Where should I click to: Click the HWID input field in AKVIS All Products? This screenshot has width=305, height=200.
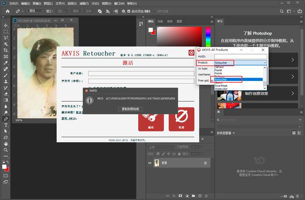pyautogui.click(x=240, y=57)
